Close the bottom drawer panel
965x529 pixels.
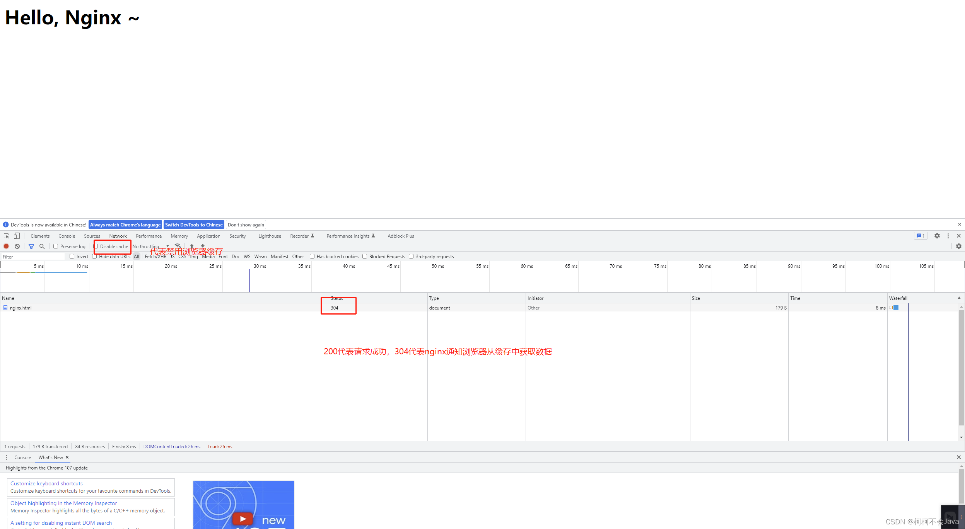coord(958,457)
